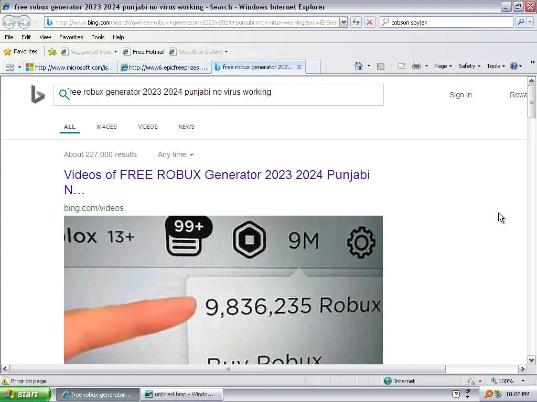This screenshot has width=537, height=402.
Task: Open the tab list dropdown arrow
Action: [19, 67]
